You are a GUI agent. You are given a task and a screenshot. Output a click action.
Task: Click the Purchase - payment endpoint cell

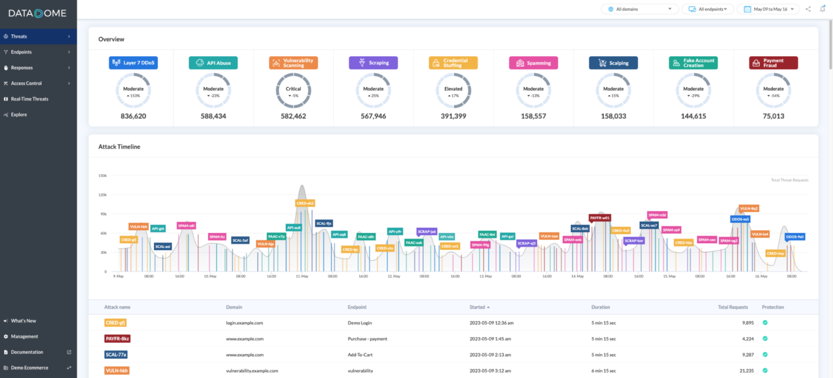coord(368,338)
